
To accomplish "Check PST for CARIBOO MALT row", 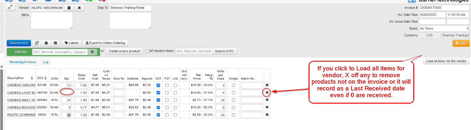I will click(167, 100).
